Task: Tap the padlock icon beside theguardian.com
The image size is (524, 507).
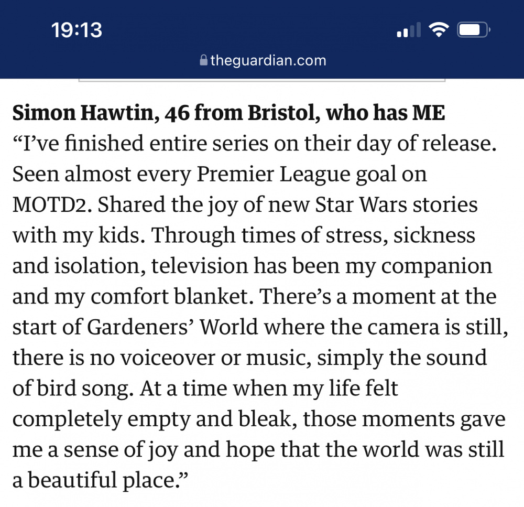Action: [x=203, y=60]
